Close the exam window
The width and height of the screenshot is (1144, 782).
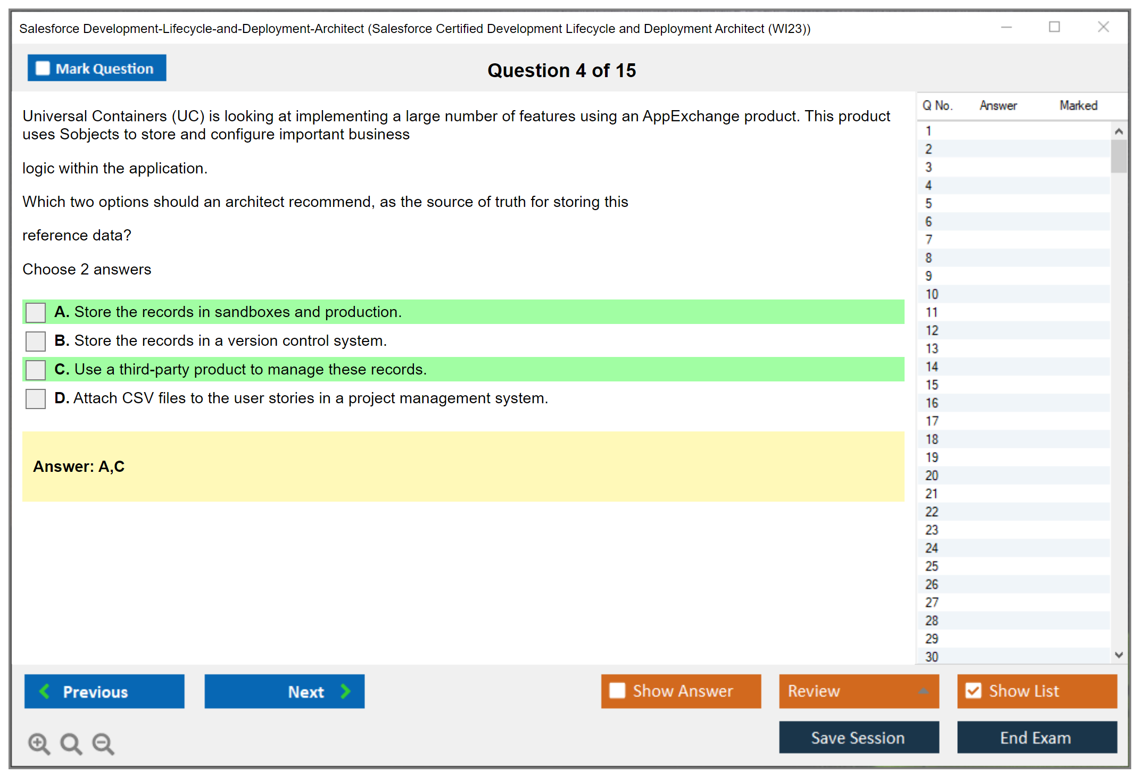[x=1103, y=27]
